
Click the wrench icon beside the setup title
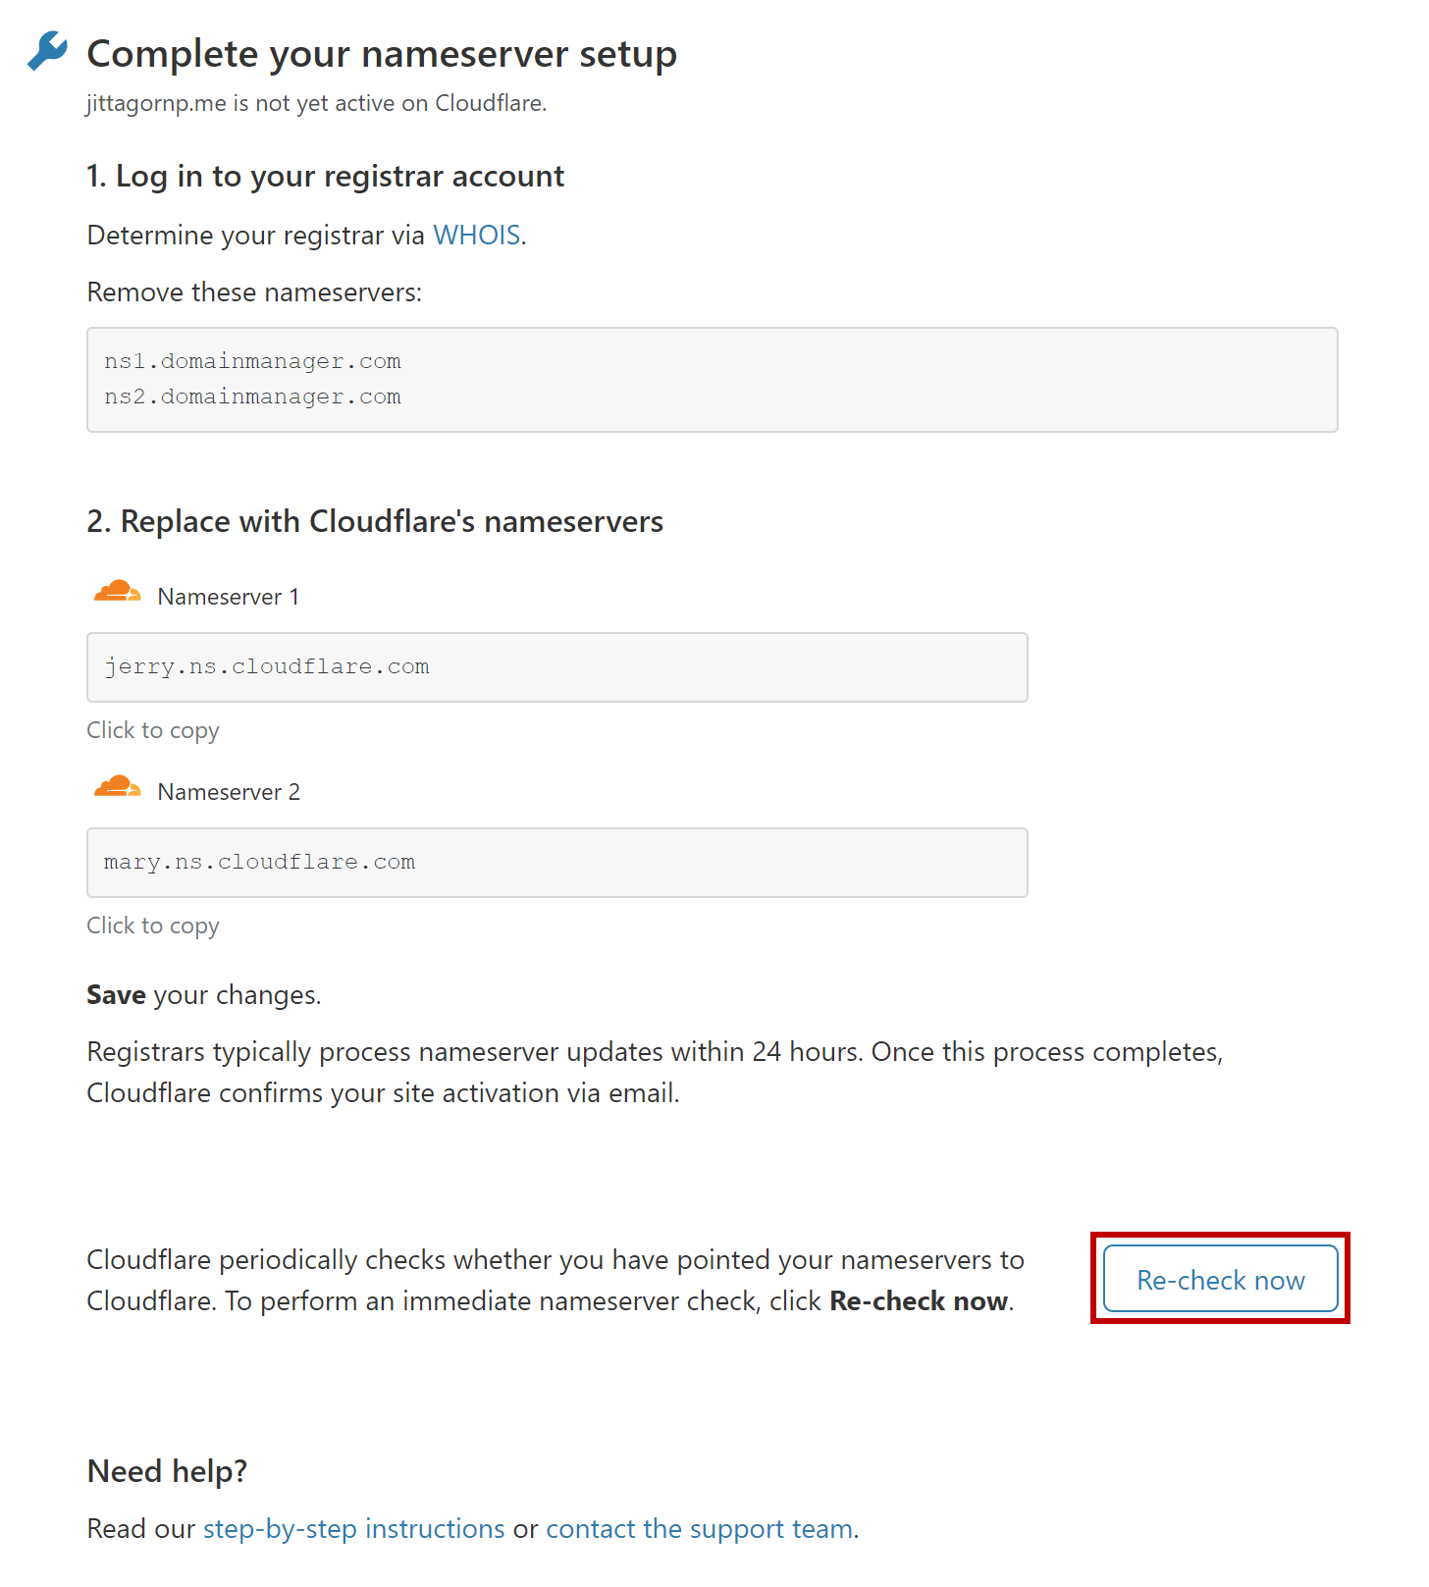[x=47, y=51]
